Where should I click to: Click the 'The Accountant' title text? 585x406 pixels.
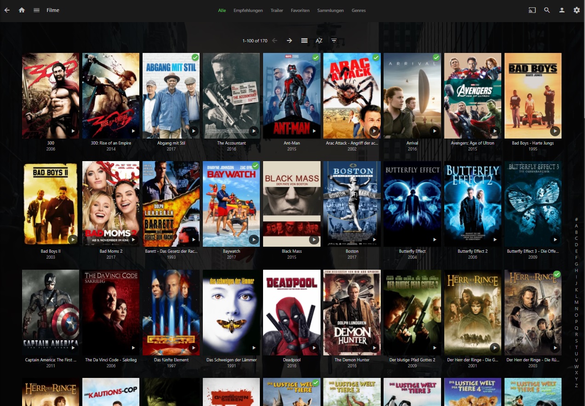[x=231, y=143]
